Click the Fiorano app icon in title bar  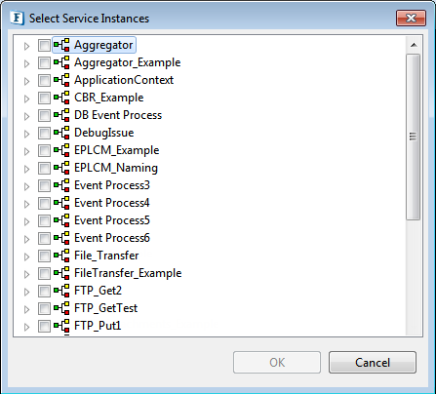[18, 19]
